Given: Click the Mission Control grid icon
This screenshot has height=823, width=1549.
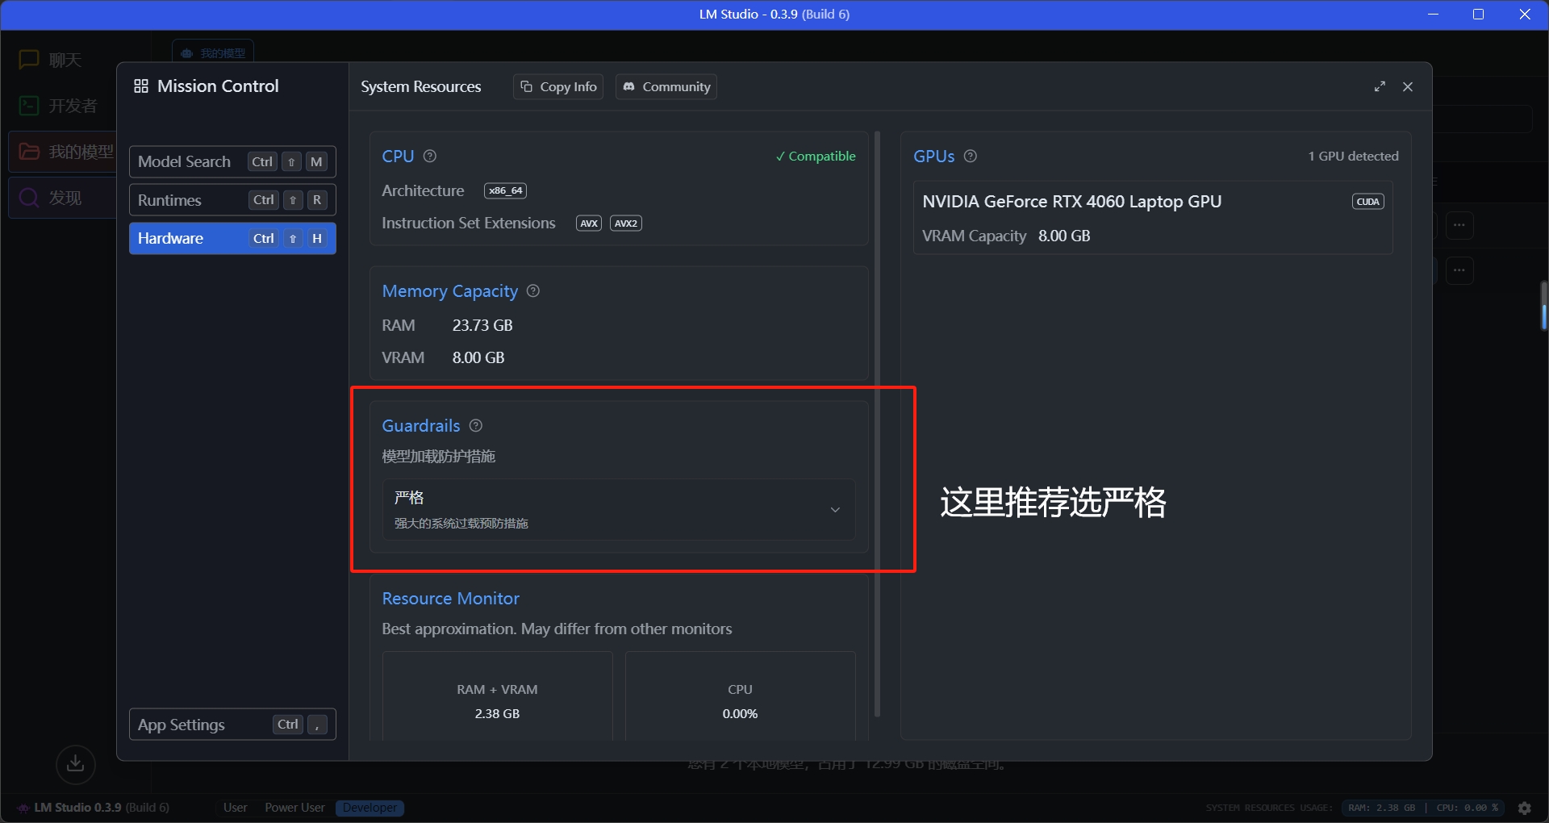Looking at the screenshot, I should pos(141,86).
